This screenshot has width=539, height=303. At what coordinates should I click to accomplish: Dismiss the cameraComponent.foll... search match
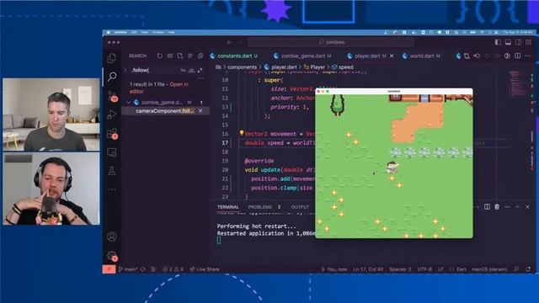tap(200, 110)
